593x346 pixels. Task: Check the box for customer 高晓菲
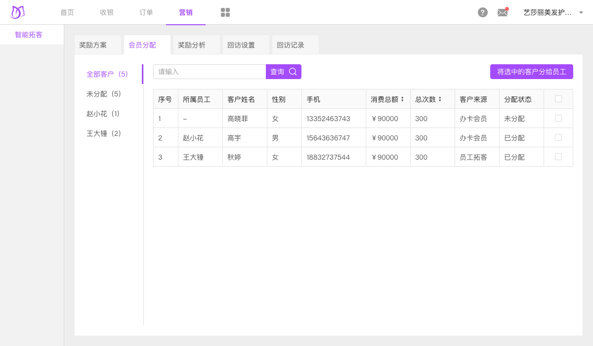(558, 118)
